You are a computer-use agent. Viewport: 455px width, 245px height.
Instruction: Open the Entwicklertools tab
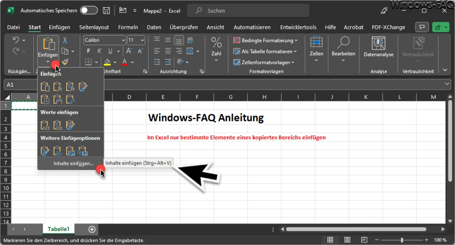point(298,27)
